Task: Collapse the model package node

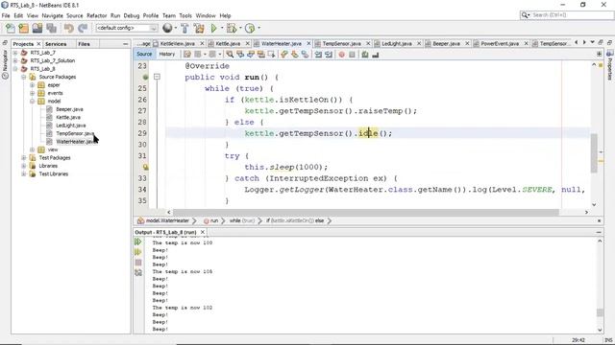Action: 32,101
